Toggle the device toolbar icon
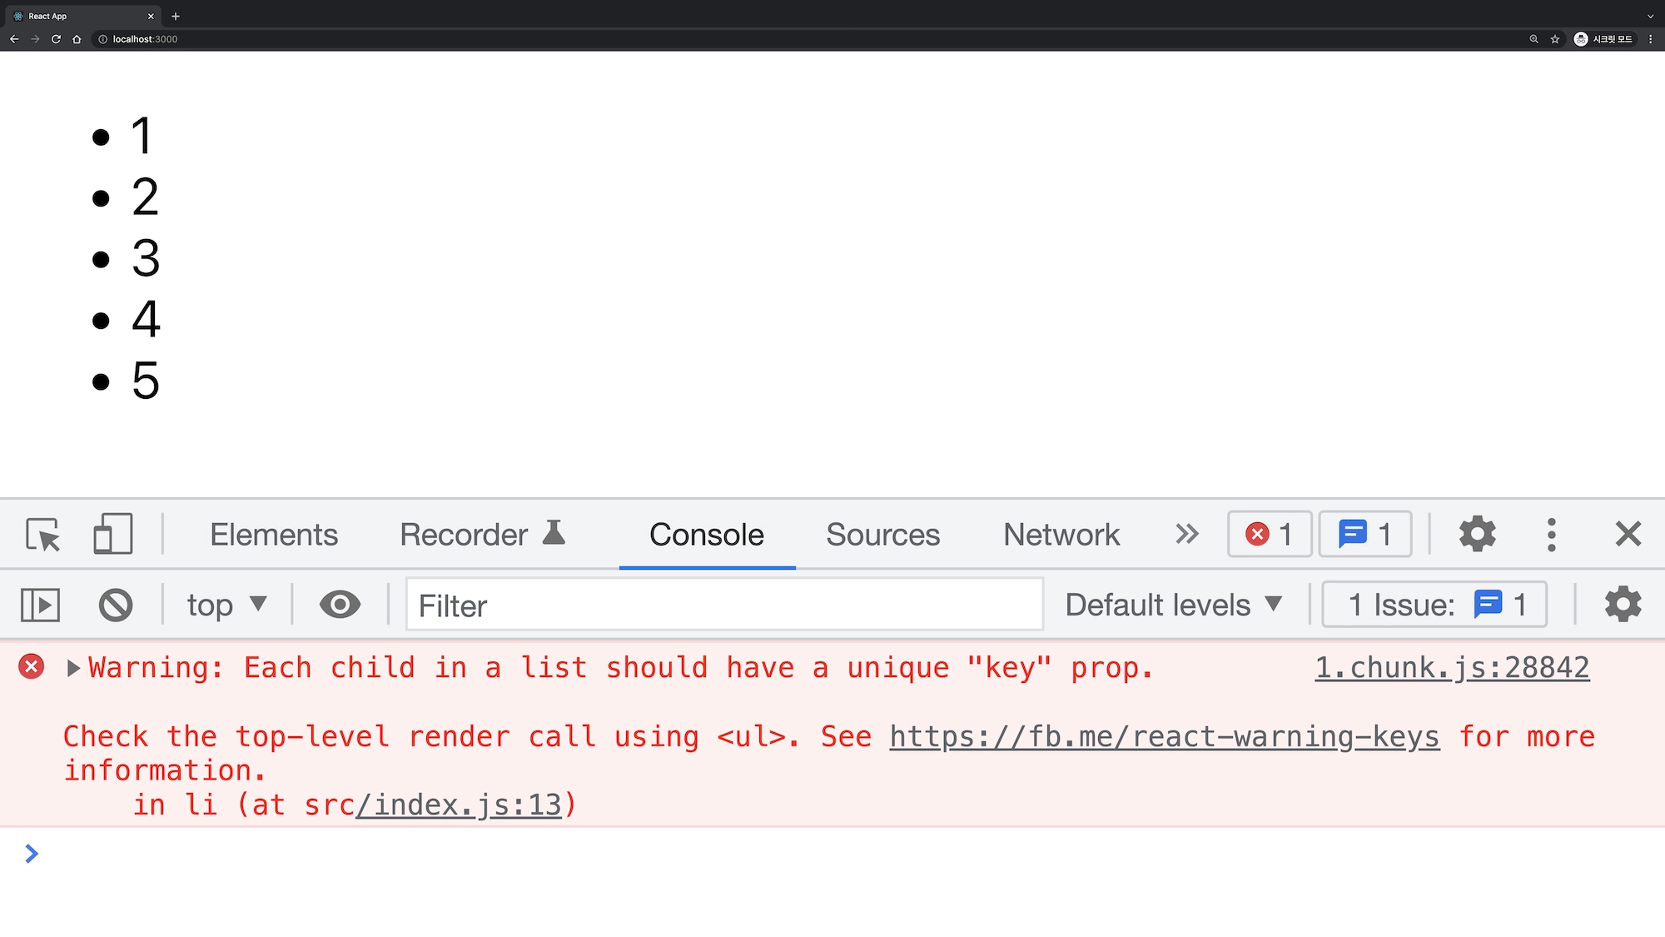The width and height of the screenshot is (1665, 937). pos(112,534)
